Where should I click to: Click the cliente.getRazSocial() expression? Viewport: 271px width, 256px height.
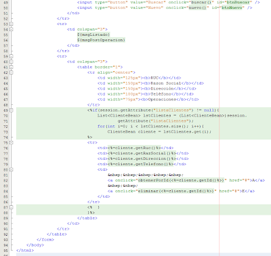142,154
